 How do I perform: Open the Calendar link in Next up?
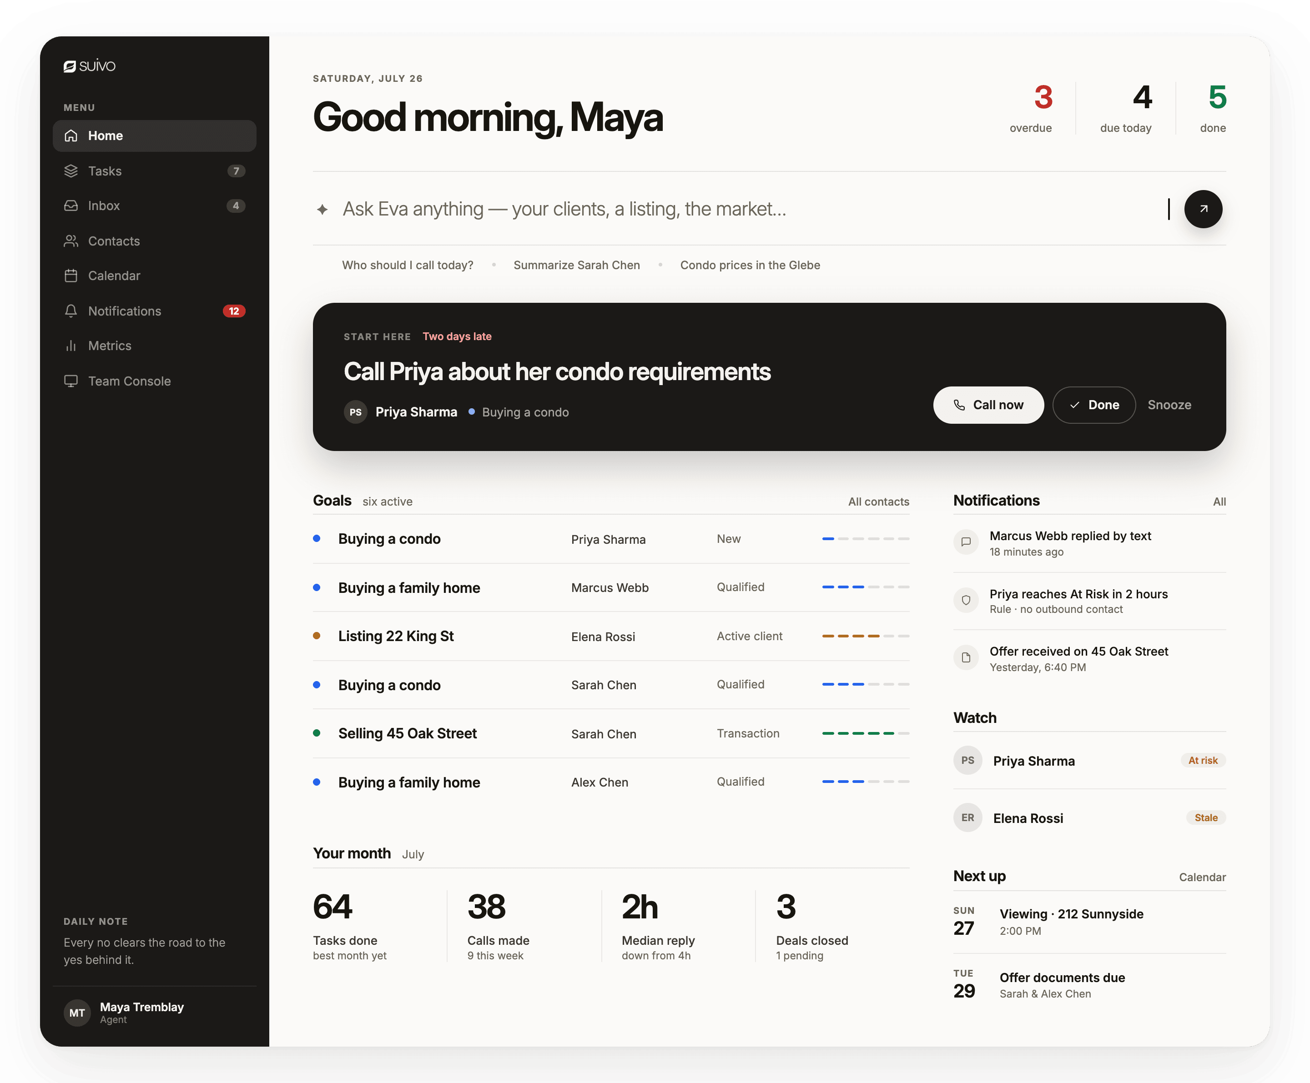tap(1202, 877)
